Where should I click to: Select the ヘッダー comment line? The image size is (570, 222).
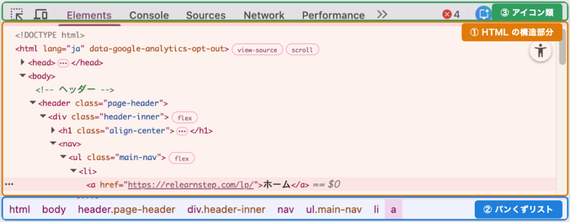coord(75,90)
